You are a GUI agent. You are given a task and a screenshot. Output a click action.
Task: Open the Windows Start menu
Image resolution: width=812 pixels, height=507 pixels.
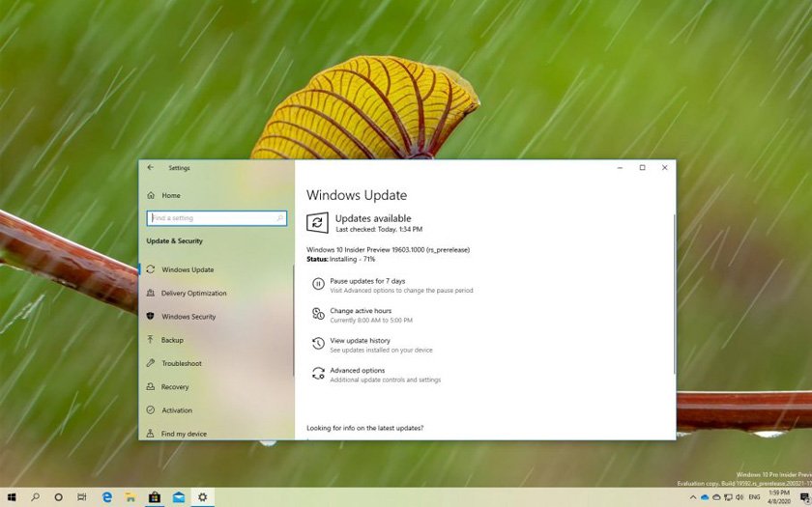[12, 497]
